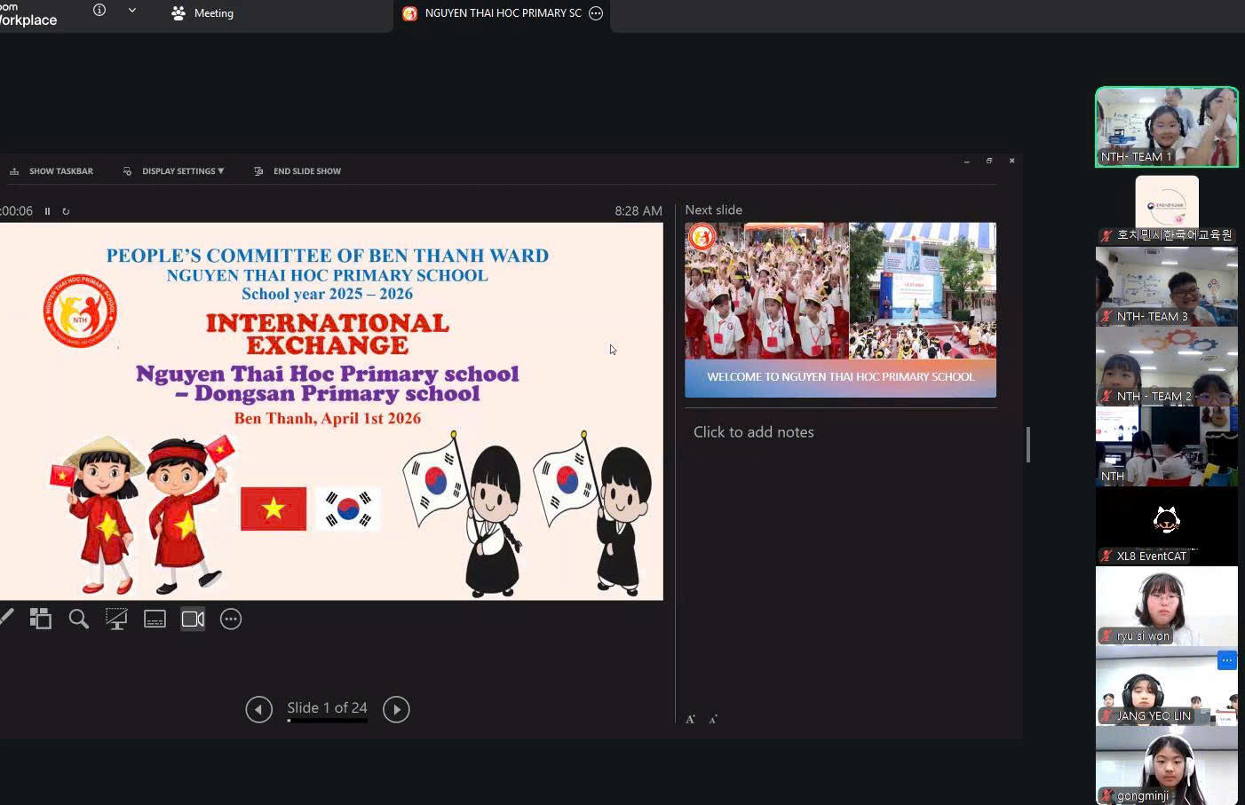Go back to the previous slide
This screenshot has width=1245, height=805.
(x=258, y=709)
